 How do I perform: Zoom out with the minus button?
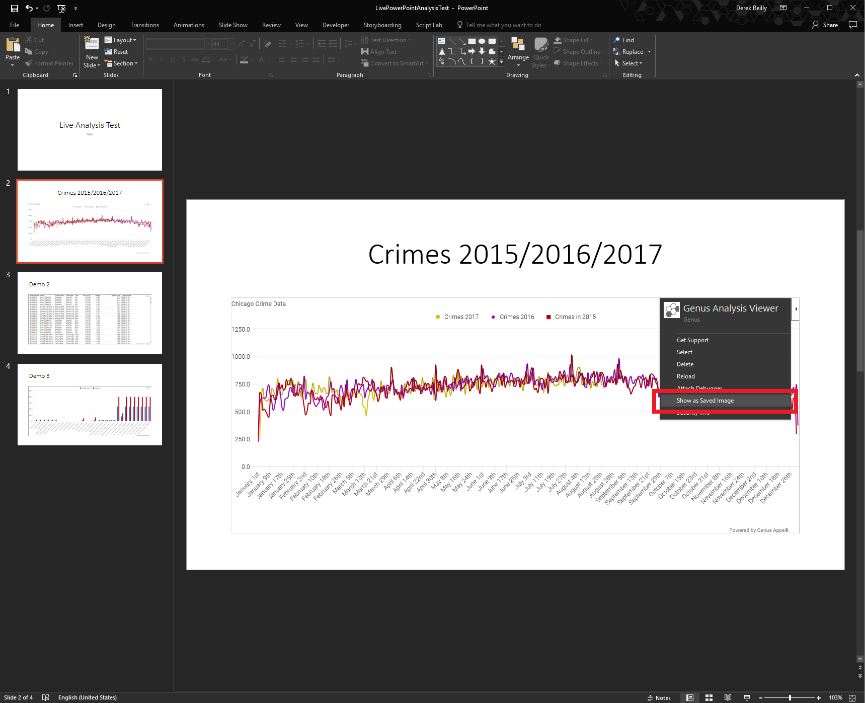click(761, 697)
